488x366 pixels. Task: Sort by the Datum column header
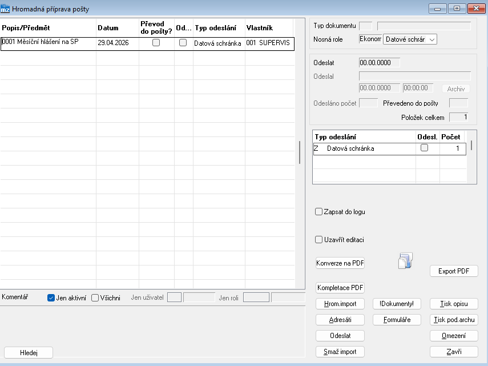coord(118,28)
